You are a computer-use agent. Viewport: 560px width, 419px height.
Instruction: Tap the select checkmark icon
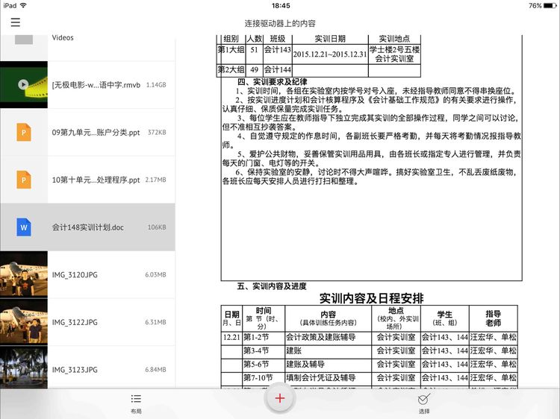[424, 399]
